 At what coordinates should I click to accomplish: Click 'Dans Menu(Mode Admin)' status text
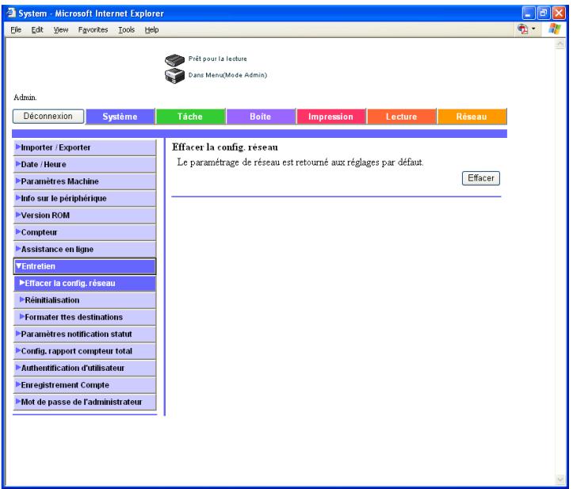(227, 75)
